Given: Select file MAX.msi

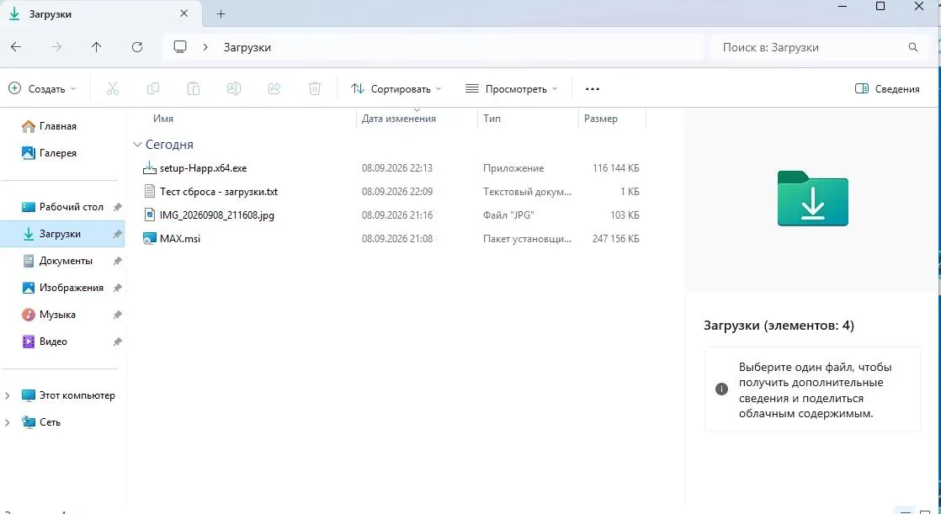Looking at the screenshot, I should point(180,239).
